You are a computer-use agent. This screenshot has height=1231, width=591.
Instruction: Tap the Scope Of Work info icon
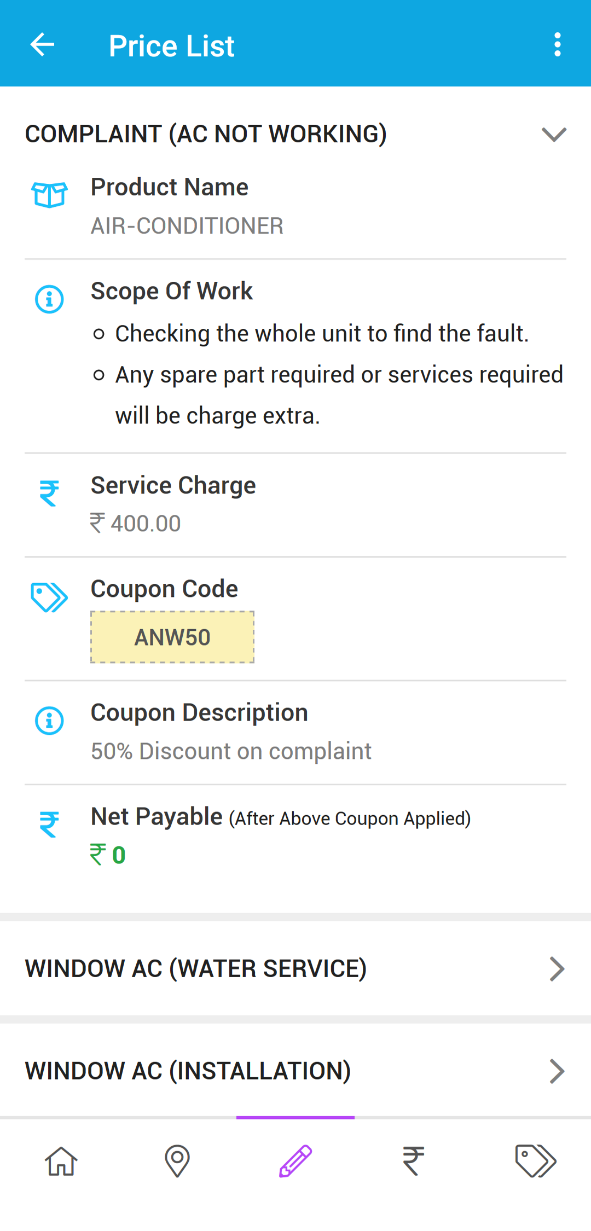[49, 299]
